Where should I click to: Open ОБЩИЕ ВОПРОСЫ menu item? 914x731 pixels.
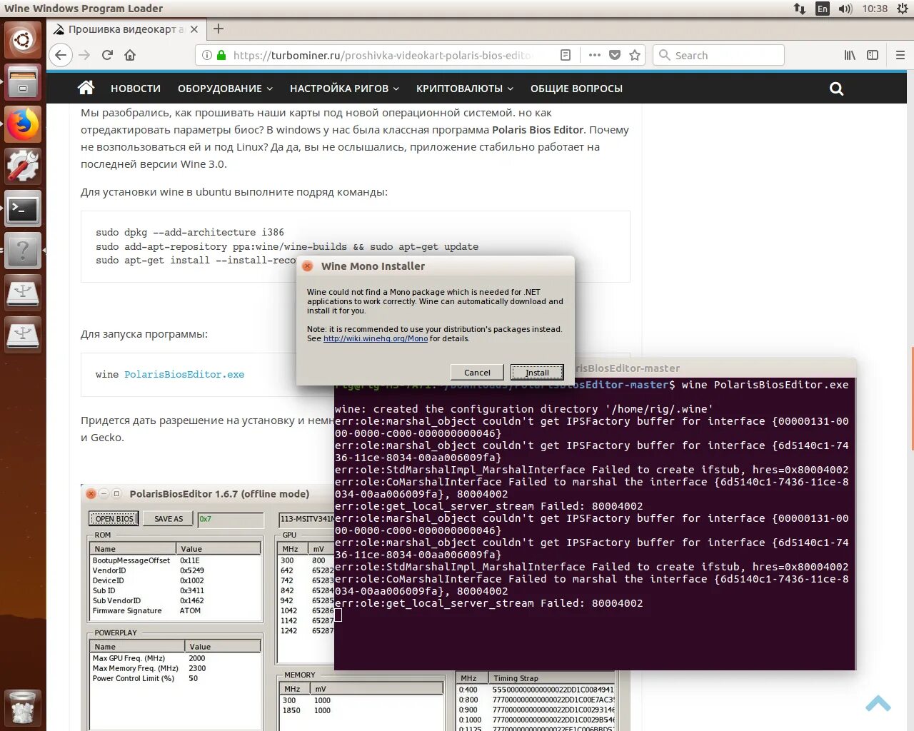click(x=576, y=89)
